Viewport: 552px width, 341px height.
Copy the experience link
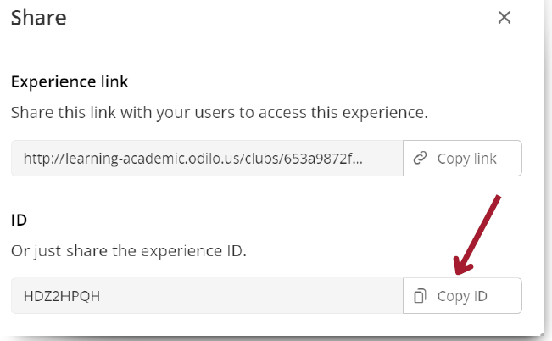tap(462, 158)
